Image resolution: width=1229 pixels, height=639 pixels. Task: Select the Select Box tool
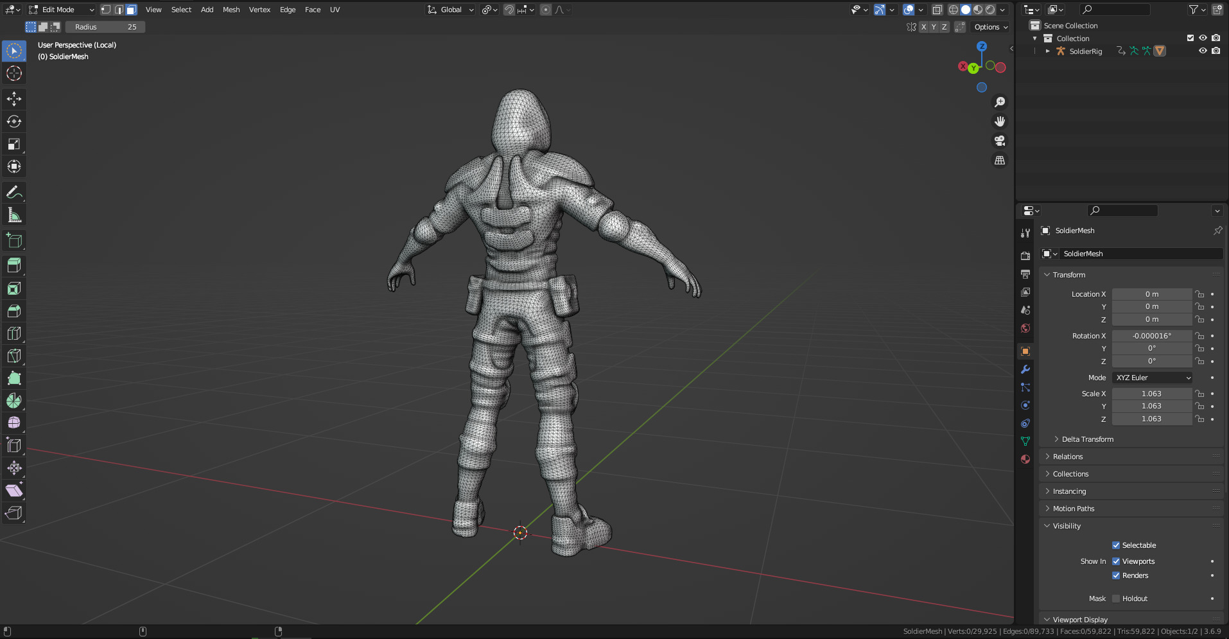14,51
